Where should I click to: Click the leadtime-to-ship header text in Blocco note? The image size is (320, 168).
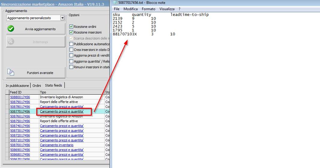coord(190,14)
